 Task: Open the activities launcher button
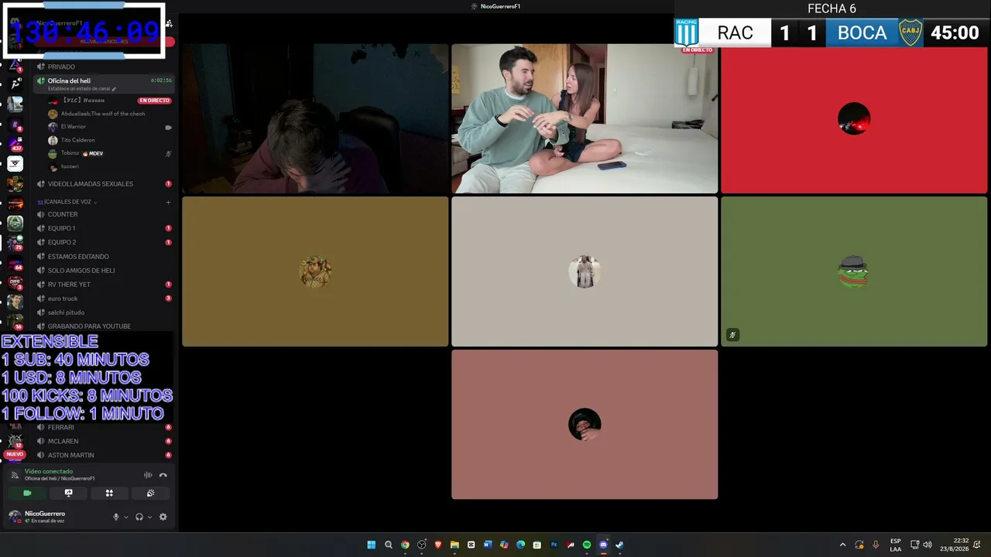109,493
